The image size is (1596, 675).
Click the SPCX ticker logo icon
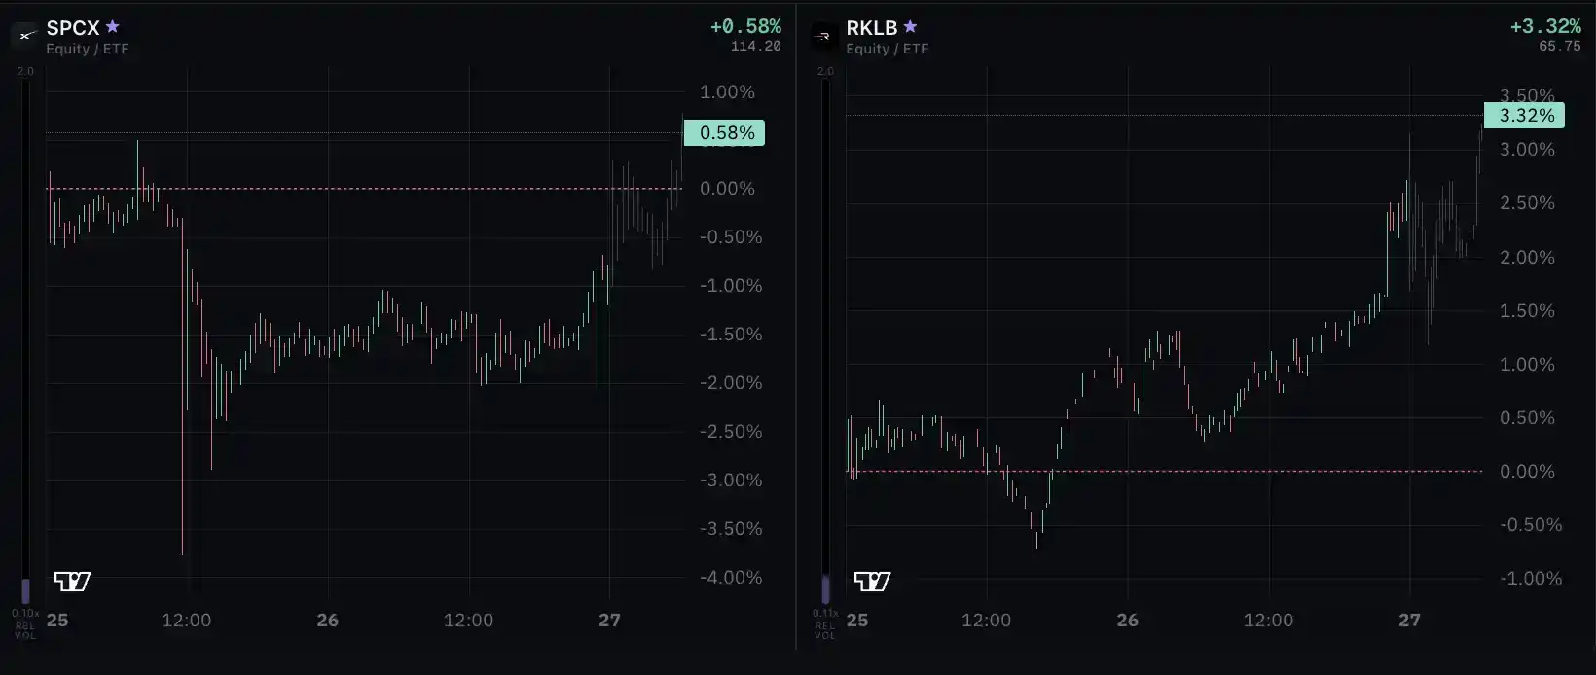click(25, 36)
